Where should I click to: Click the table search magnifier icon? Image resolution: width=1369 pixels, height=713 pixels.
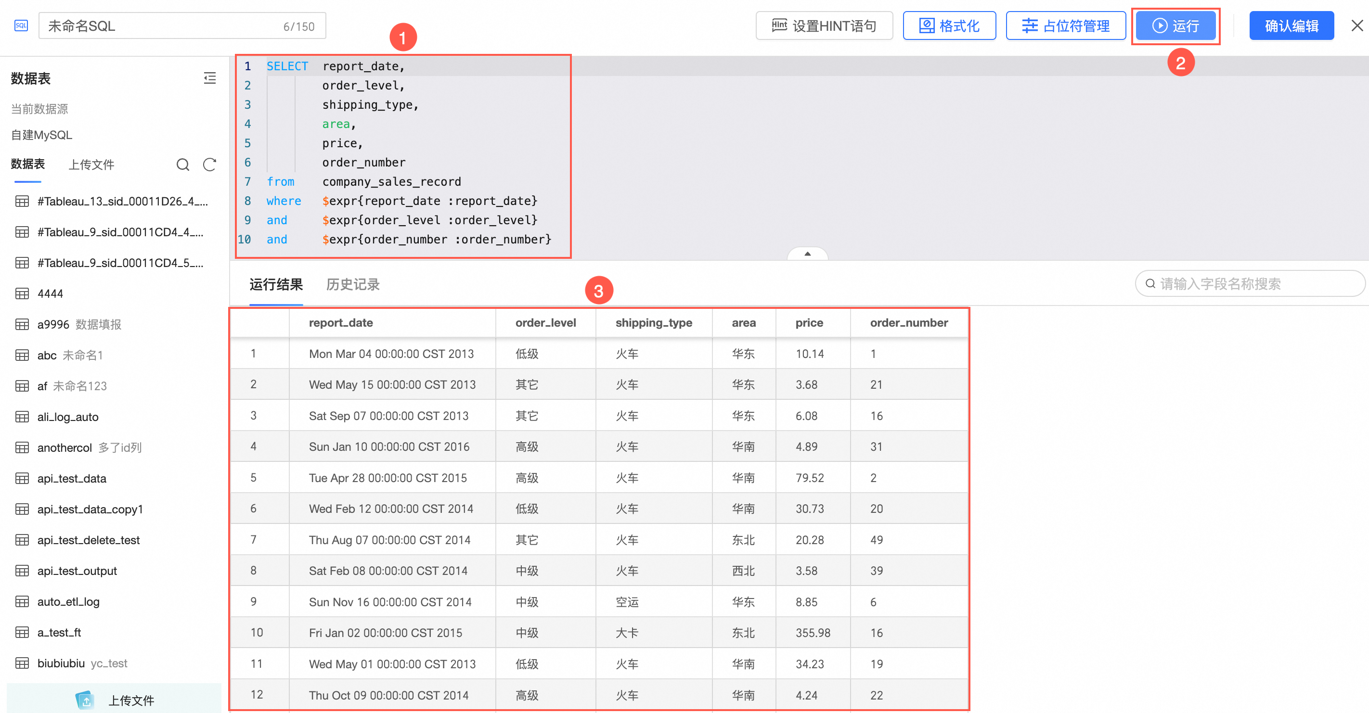[182, 165]
